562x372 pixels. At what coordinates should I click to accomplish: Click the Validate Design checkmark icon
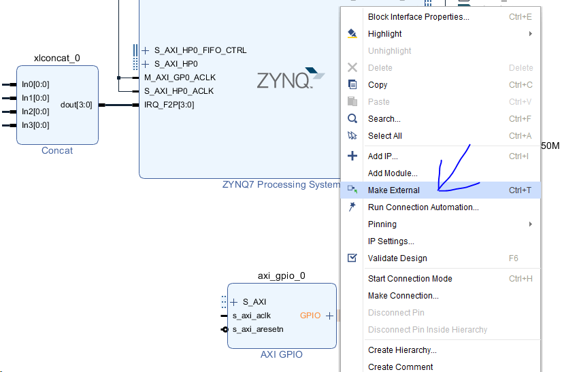pos(352,258)
